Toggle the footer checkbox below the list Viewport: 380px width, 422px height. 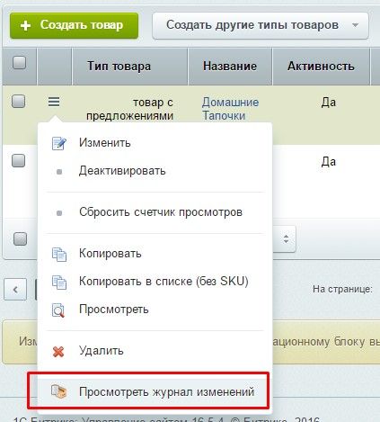coord(21,238)
